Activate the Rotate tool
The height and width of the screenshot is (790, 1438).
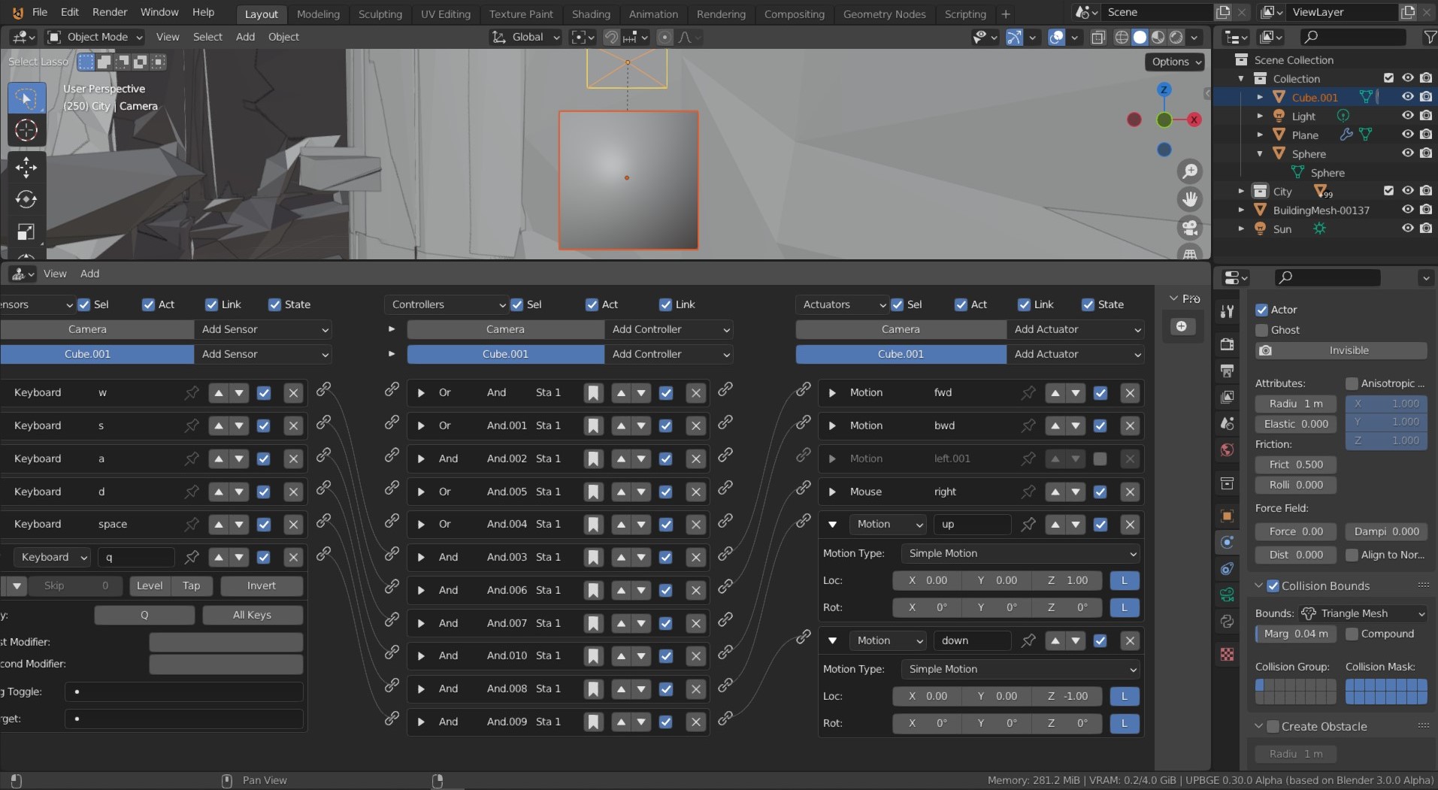[x=26, y=199]
